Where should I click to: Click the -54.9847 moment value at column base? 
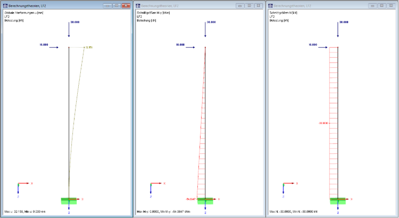click(191, 199)
